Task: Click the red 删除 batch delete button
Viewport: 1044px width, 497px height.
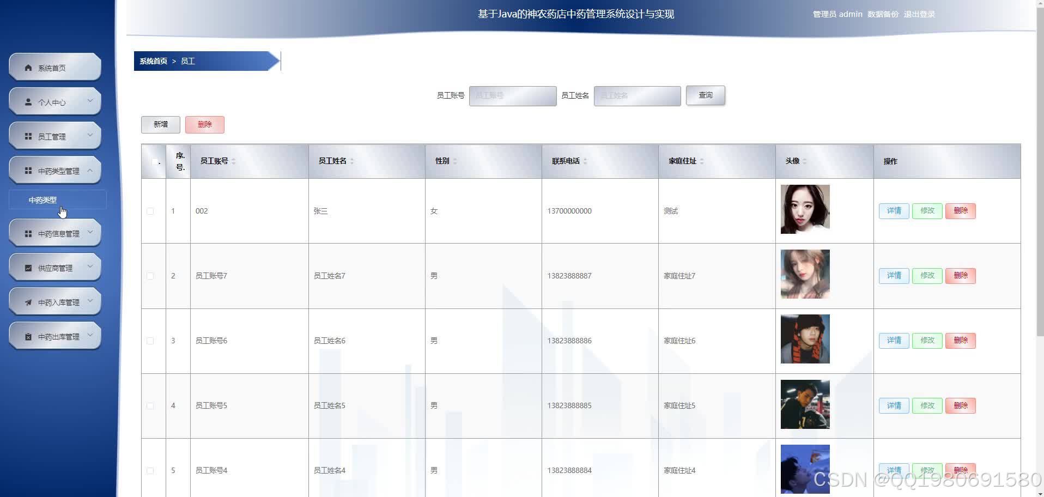Action: 205,124
